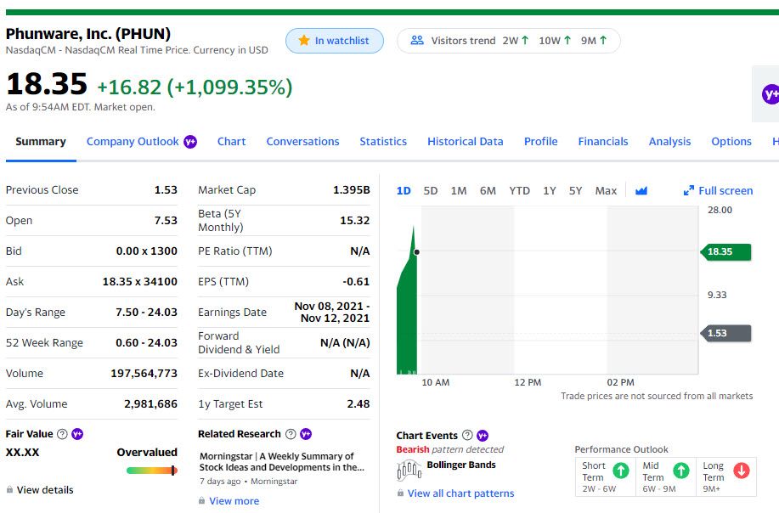Click the lock icon beside View more
779x513 pixels.
[x=201, y=500]
